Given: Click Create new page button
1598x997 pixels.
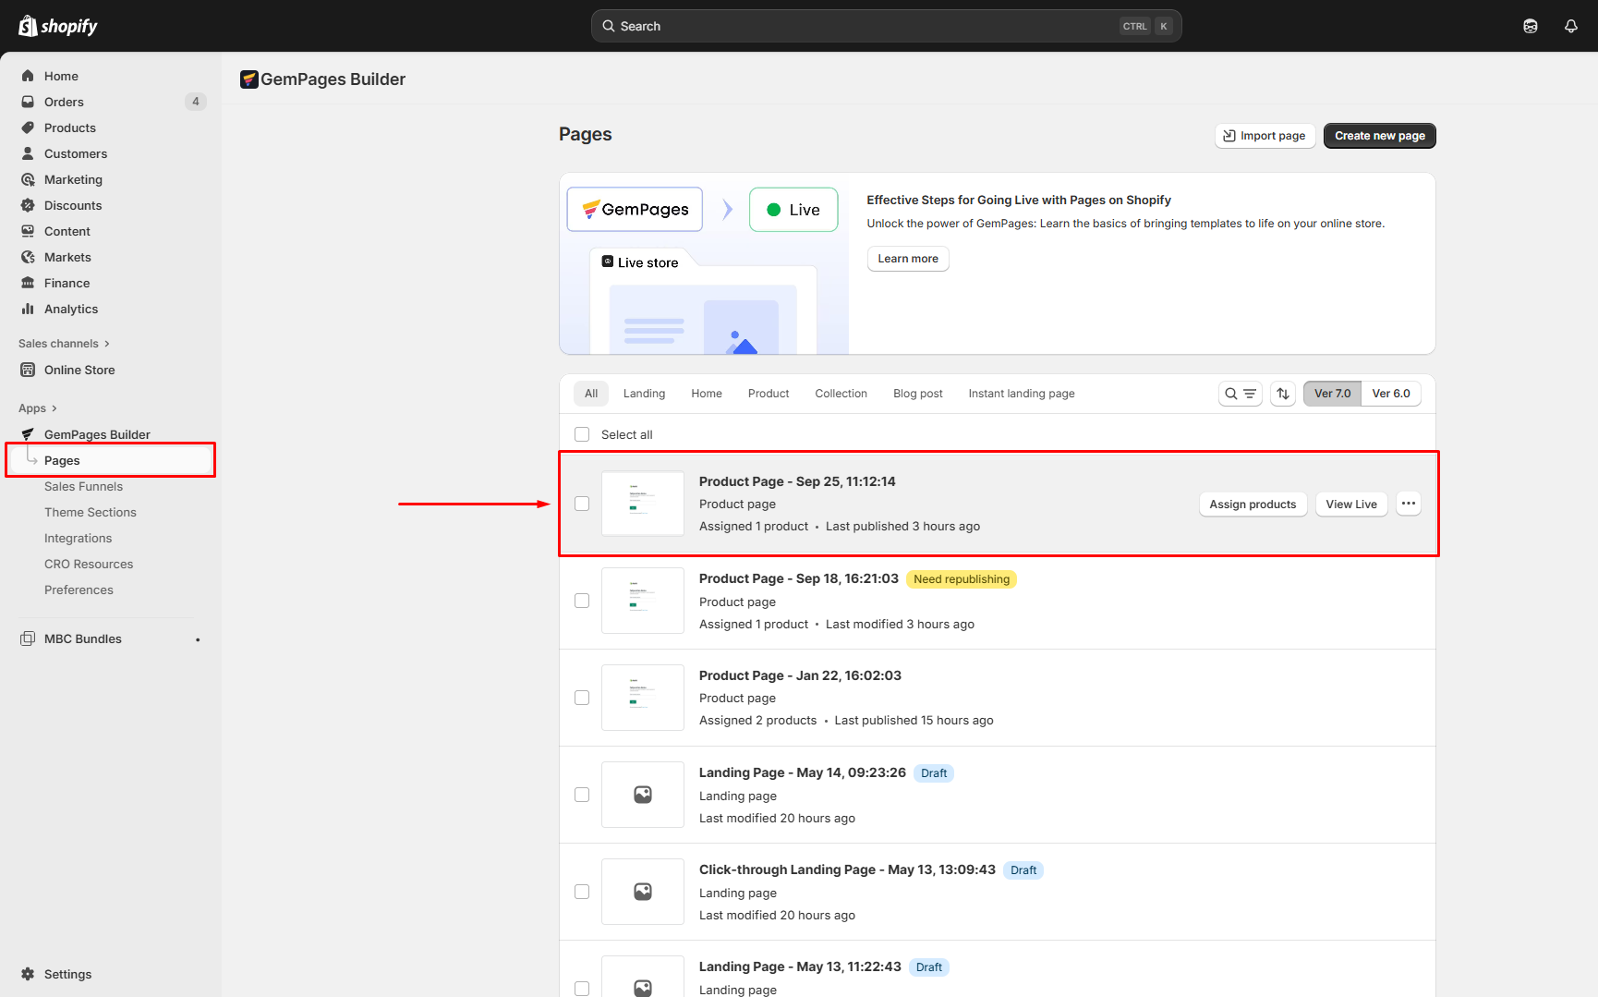Looking at the screenshot, I should (x=1379, y=136).
